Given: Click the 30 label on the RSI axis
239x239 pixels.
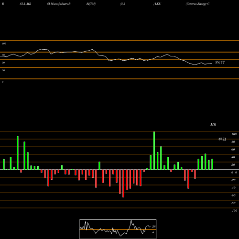Looking at the screenshot, I should pos(3,70).
